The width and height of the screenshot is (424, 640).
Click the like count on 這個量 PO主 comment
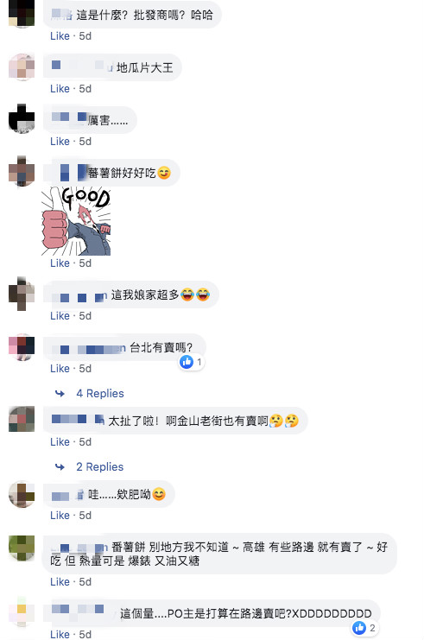(372, 628)
